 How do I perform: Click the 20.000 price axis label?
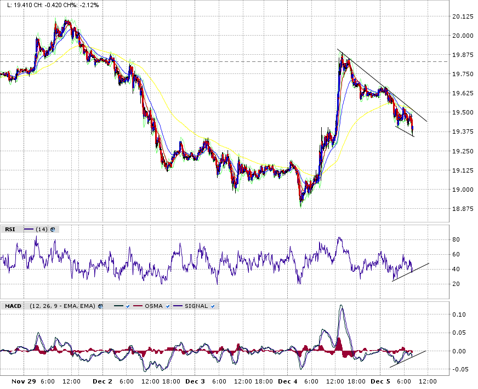[x=463, y=36]
